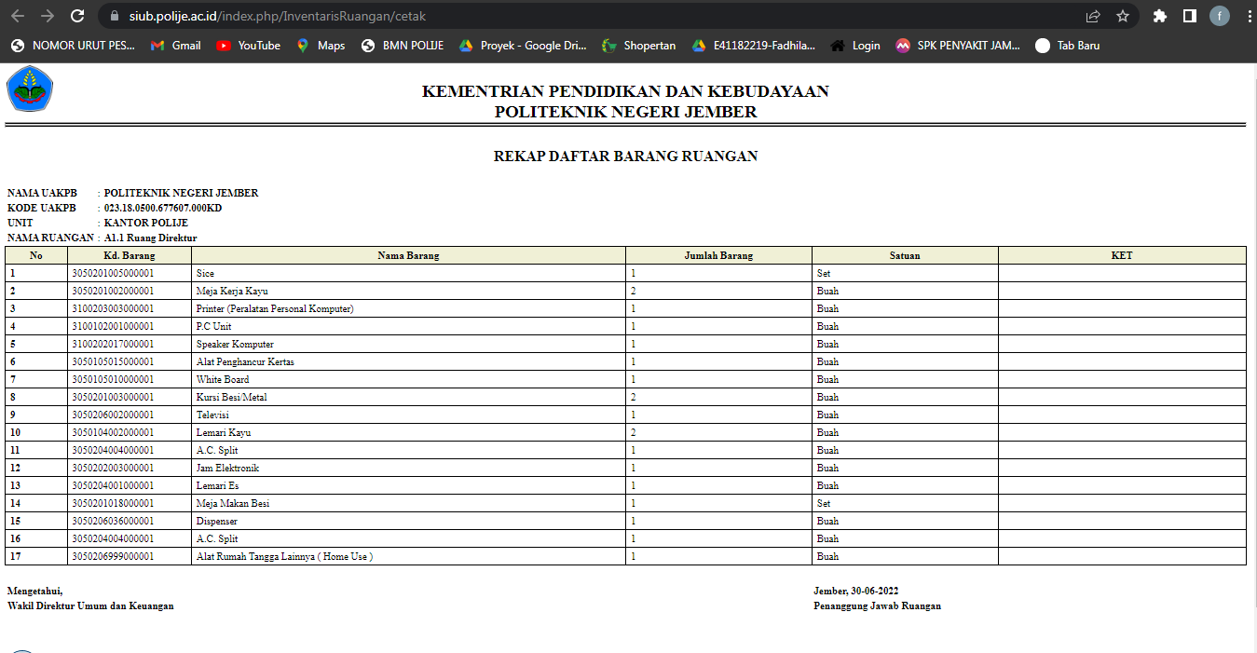This screenshot has width=1257, height=653.
Task: Open the Shopertan bookmark
Action: [x=639, y=45]
